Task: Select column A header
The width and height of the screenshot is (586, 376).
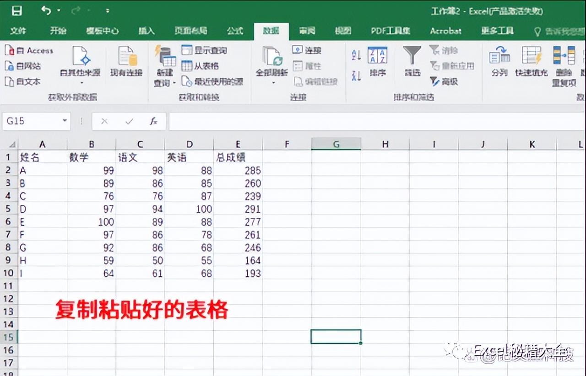Action: (43, 145)
